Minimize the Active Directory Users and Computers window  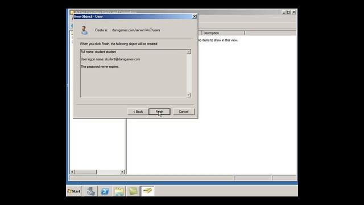tap(284, 12)
